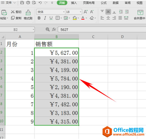Click the Print icon
Viewport: 146px width, 139px height.
pos(28,3)
